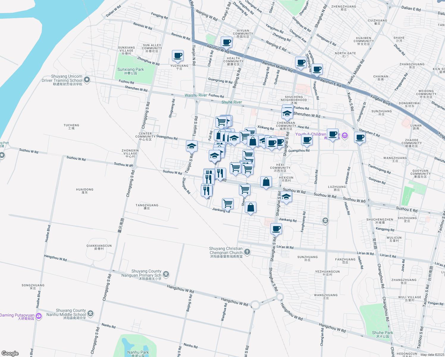Open the coffee place icon near Nanjing E Rd
445x357 pixels.
pos(226,42)
